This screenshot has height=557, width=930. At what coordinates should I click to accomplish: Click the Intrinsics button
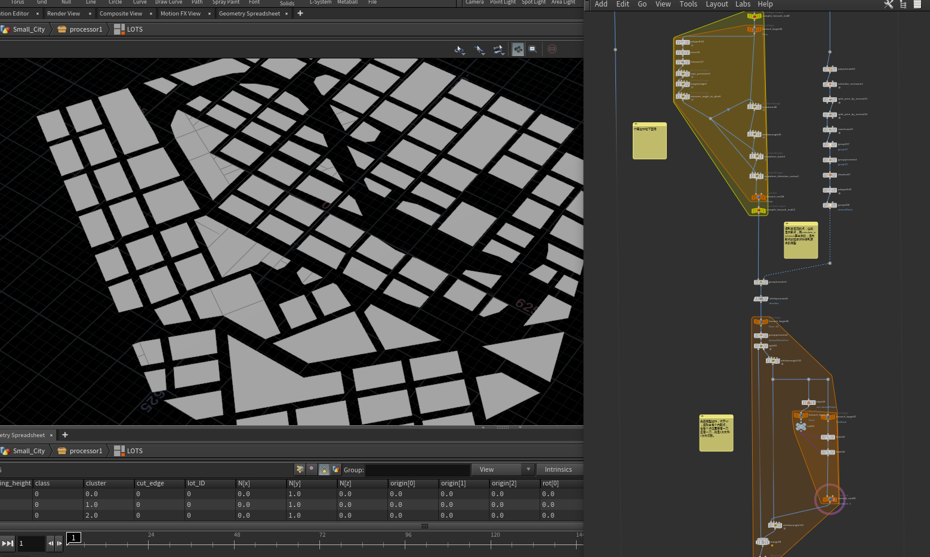(x=558, y=469)
